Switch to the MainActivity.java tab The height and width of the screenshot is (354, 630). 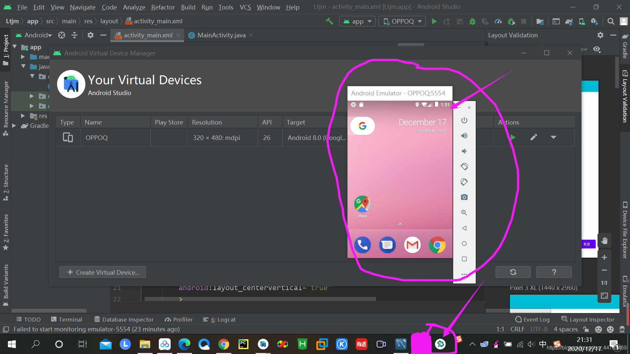tap(221, 35)
